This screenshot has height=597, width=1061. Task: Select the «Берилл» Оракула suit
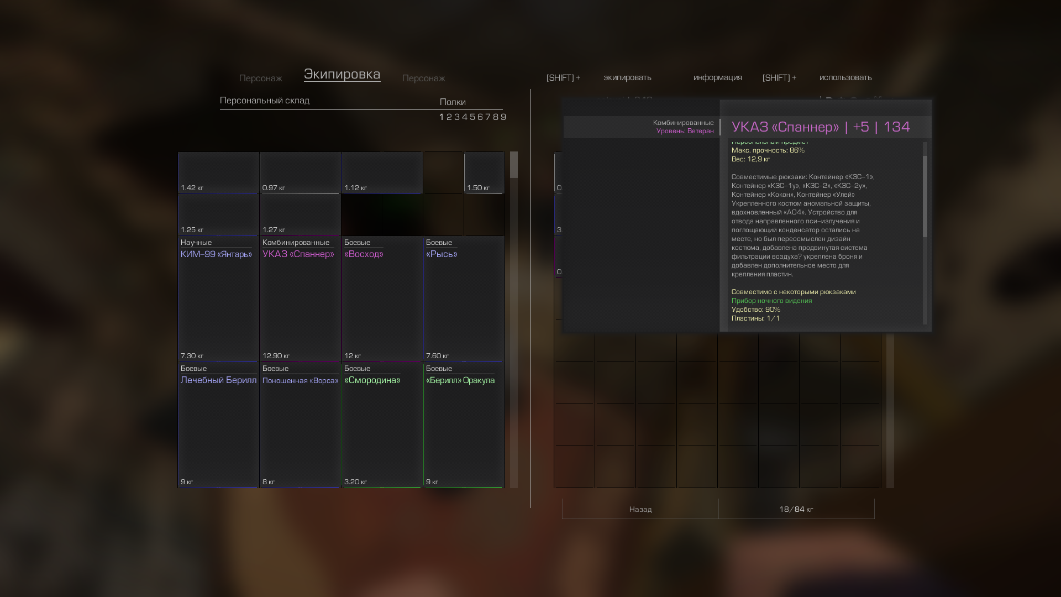[464, 425]
